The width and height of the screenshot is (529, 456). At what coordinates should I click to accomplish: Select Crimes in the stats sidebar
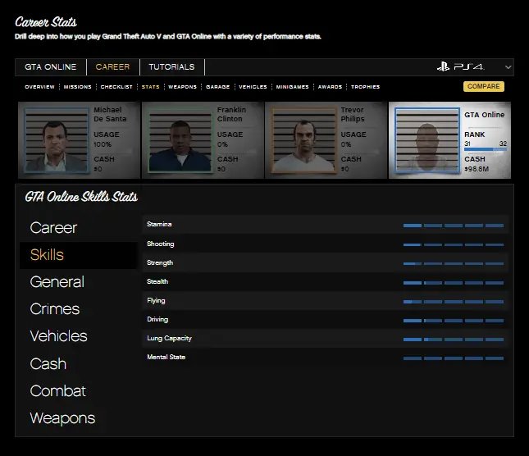point(55,309)
